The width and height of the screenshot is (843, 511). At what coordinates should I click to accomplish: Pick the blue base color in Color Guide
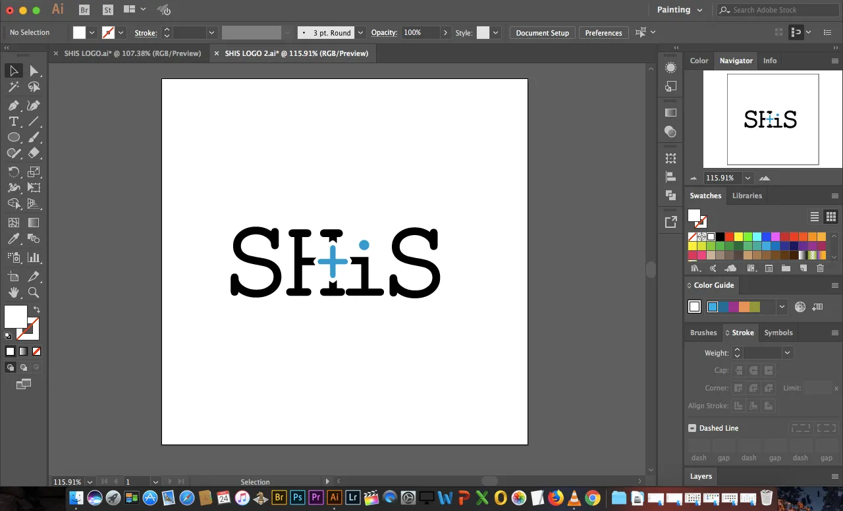pos(713,306)
